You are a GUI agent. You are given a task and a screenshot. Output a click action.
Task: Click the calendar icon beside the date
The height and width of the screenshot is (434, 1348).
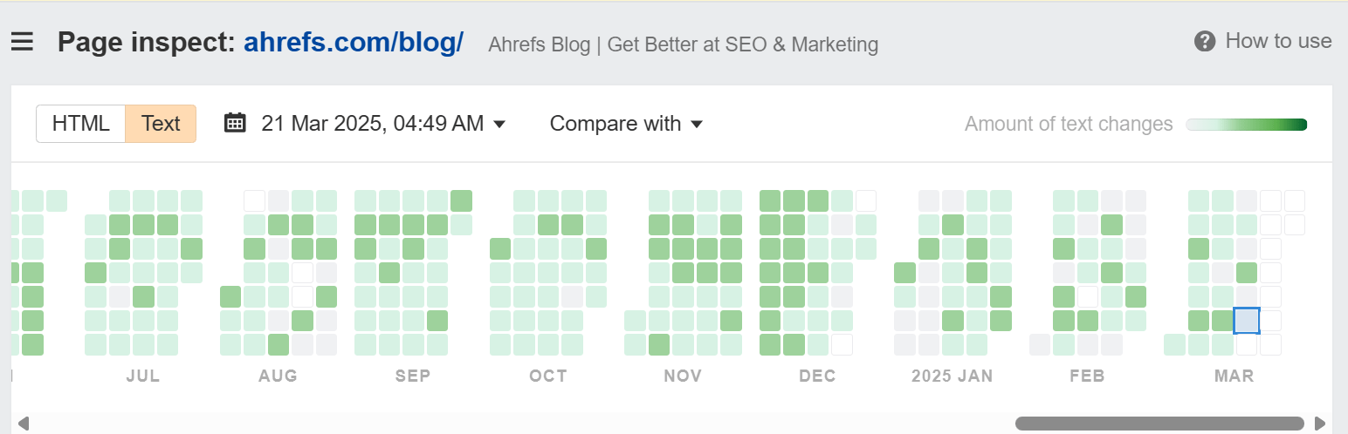point(235,123)
